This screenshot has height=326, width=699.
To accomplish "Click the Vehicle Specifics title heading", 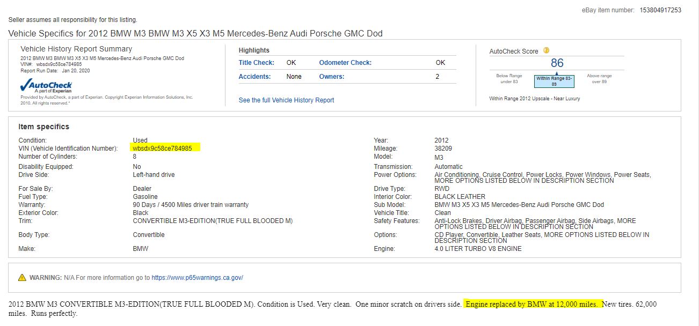I will tap(195, 33).
